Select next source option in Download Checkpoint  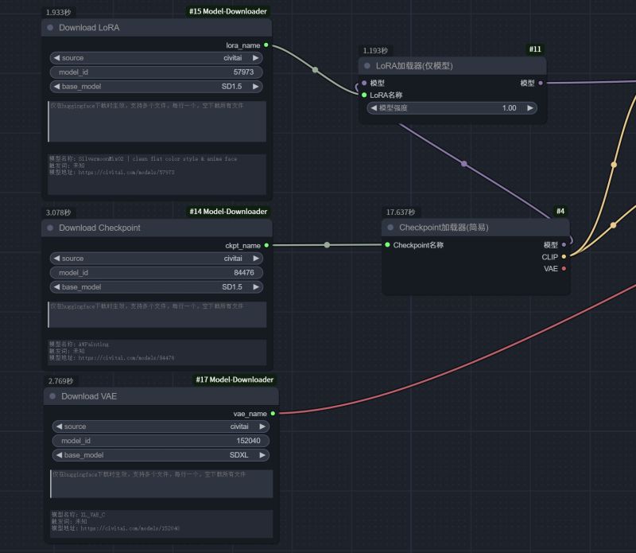click(x=256, y=259)
